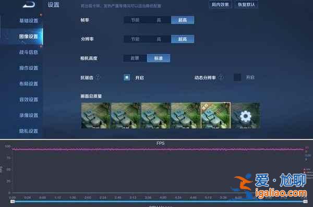Set 分辨率 to 超高

[x=183, y=39]
